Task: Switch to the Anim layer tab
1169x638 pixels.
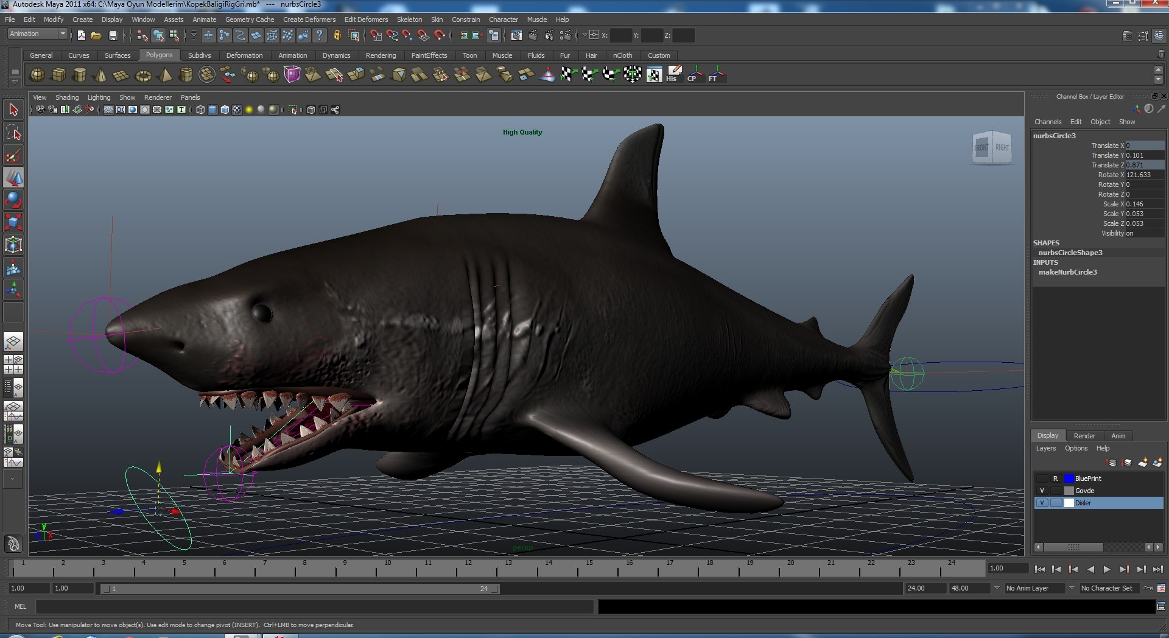Action: pos(1118,436)
